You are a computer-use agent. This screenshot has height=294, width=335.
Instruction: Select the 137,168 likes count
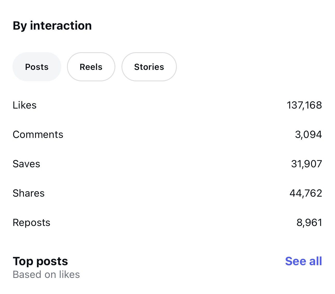(304, 105)
